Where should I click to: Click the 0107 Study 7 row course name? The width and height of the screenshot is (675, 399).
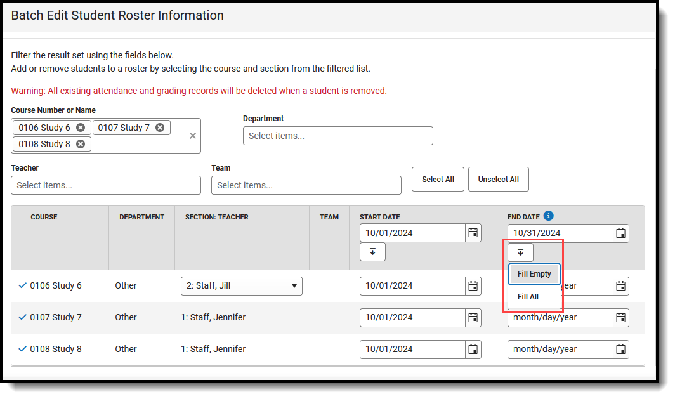56,317
